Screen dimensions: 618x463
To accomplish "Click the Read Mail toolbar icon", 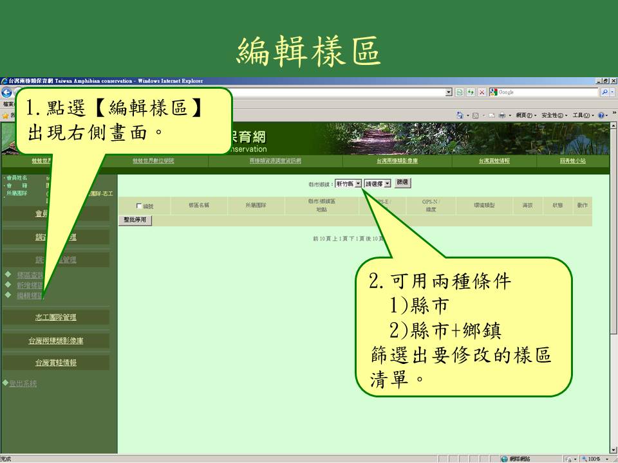I will pos(491,115).
